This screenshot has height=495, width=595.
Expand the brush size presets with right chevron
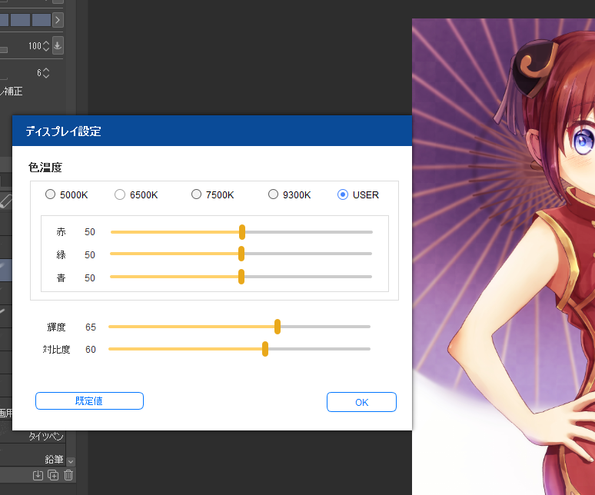[58, 19]
